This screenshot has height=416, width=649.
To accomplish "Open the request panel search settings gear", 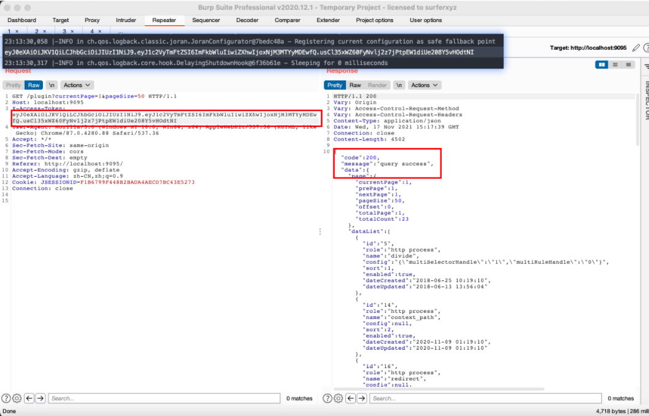I will 17,398.
